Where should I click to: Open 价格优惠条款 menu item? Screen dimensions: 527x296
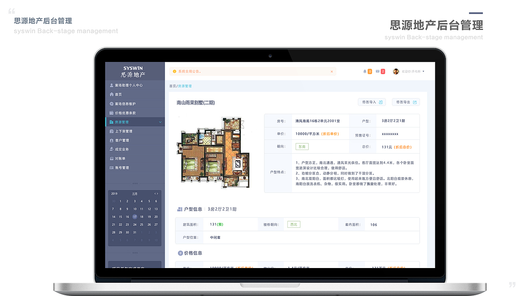135,113
